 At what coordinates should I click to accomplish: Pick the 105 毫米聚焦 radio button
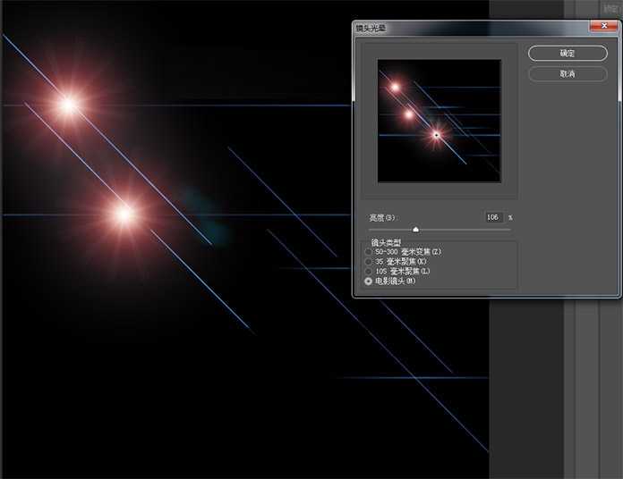point(369,271)
